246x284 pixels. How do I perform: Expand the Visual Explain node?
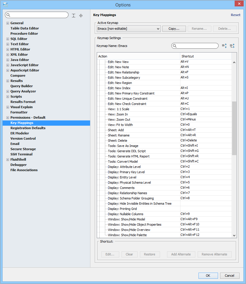point(8,107)
